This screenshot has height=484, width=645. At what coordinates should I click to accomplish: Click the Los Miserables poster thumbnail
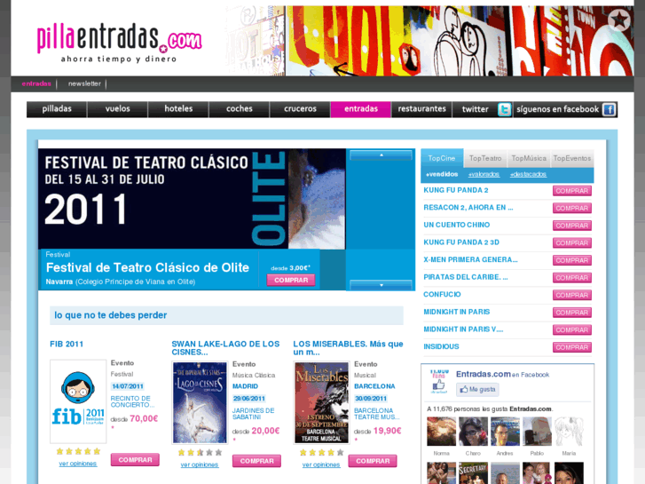pyautogui.click(x=321, y=402)
